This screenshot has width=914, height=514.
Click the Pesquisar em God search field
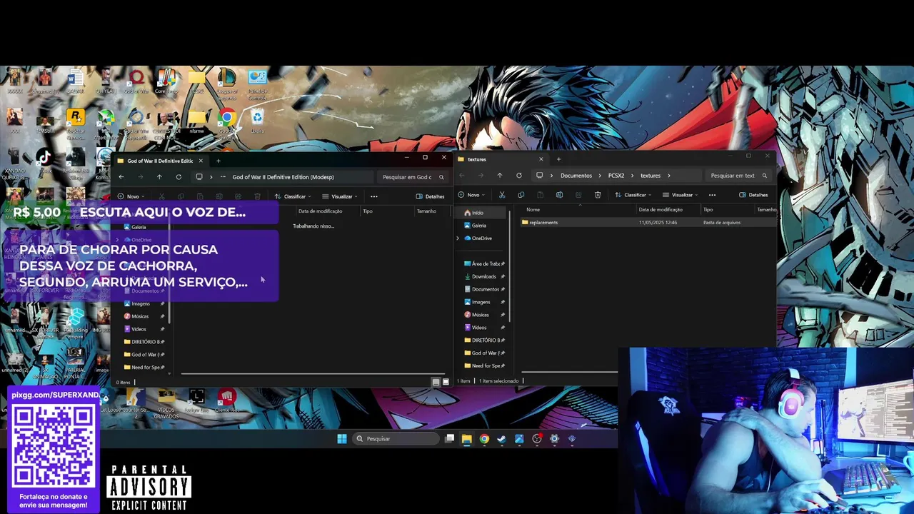413,177
